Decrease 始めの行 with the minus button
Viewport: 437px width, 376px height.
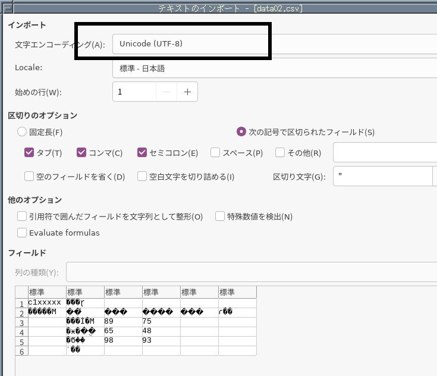coord(166,92)
